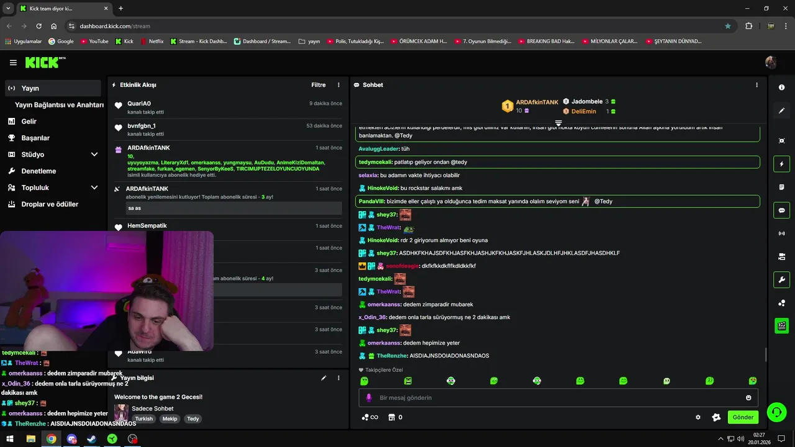Screen dimensions: 795x447
Task: Click the pencil edit icon in right sidebar
Action: pos(781,111)
